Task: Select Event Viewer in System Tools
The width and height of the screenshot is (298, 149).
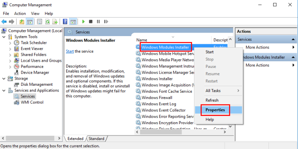Action: click(32, 49)
